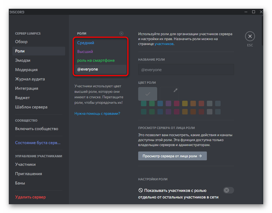This screenshot has width=272, height=213.
Task: Open the Баны section
Action: pyautogui.click(x=20, y=183)
